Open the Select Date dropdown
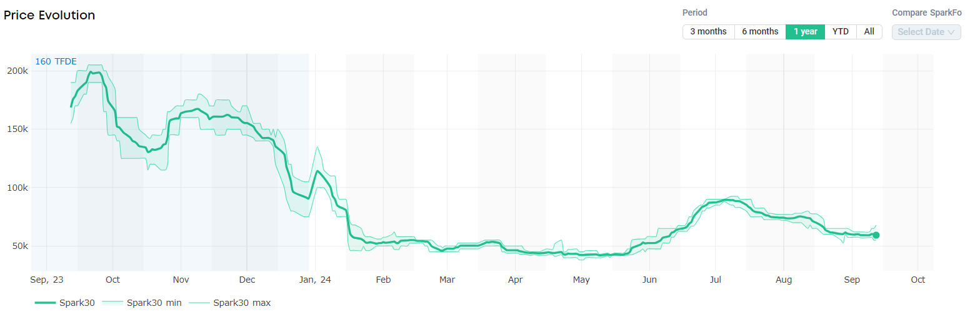The height and width of the screenshot is (319, 970). click(926, 32)
